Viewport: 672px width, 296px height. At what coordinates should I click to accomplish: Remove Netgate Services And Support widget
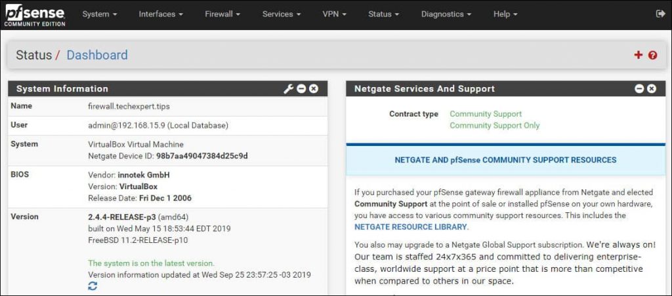pyautogui.click(x=652, y=89)
